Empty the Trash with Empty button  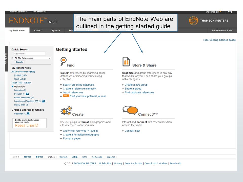[27, 83]
